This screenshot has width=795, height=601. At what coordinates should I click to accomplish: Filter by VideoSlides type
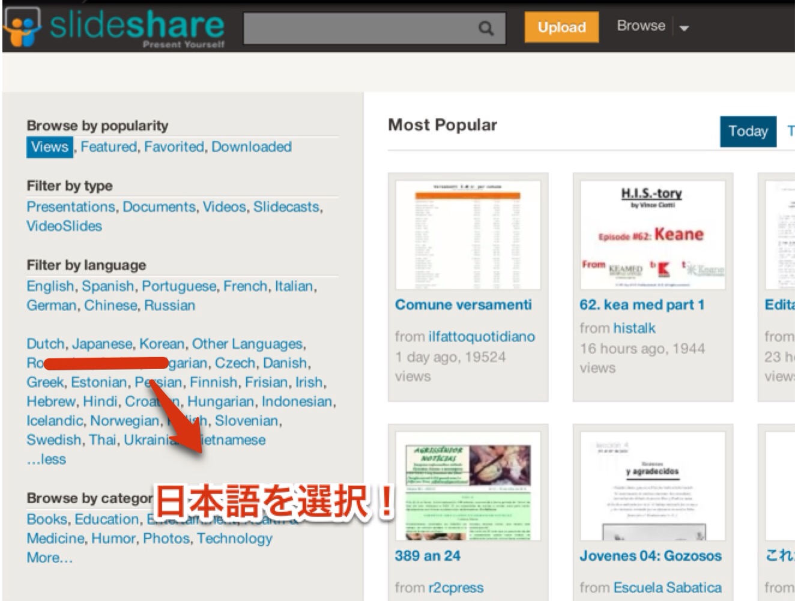point(64,226)
